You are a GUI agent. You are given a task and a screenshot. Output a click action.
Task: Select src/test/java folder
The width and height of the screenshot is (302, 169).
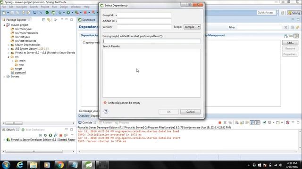click(x=22, y=37)
